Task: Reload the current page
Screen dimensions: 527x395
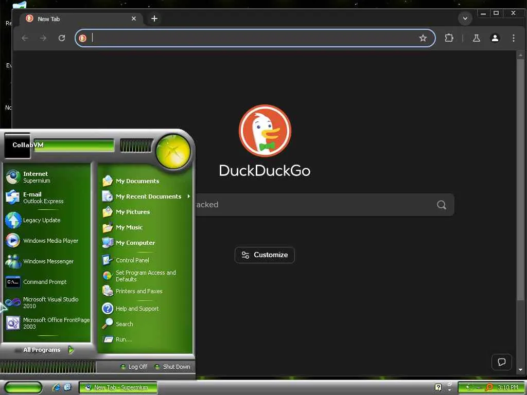Action: coord(62,38)
